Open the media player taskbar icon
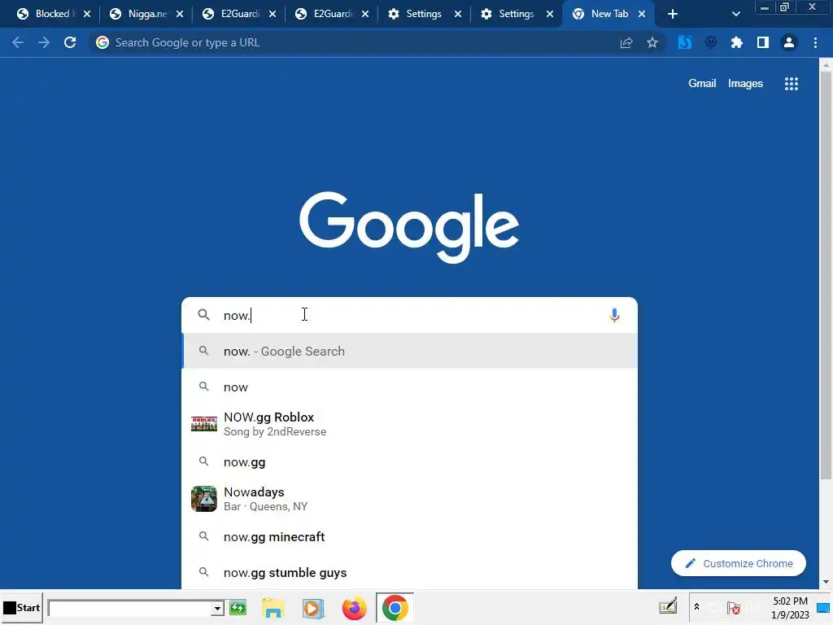833x625 pixels. click(x=313, y=608)
